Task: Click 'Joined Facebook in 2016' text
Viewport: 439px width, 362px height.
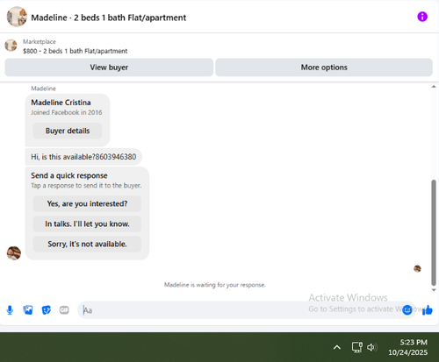Action: click(x=67, y=112)
